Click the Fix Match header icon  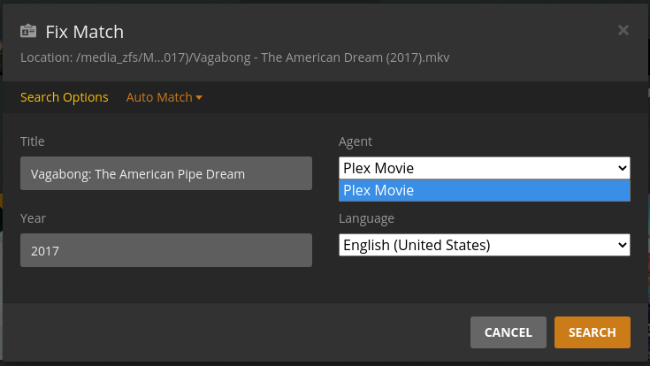pos(28,33)
